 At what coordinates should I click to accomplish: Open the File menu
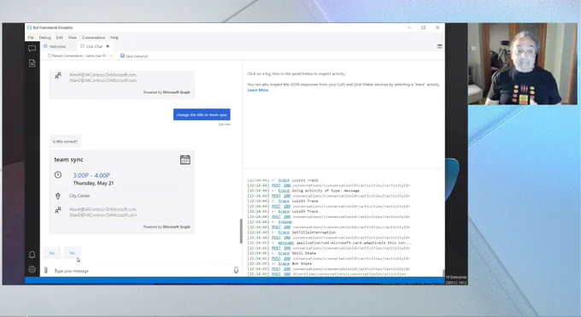[x=31, y=38]
